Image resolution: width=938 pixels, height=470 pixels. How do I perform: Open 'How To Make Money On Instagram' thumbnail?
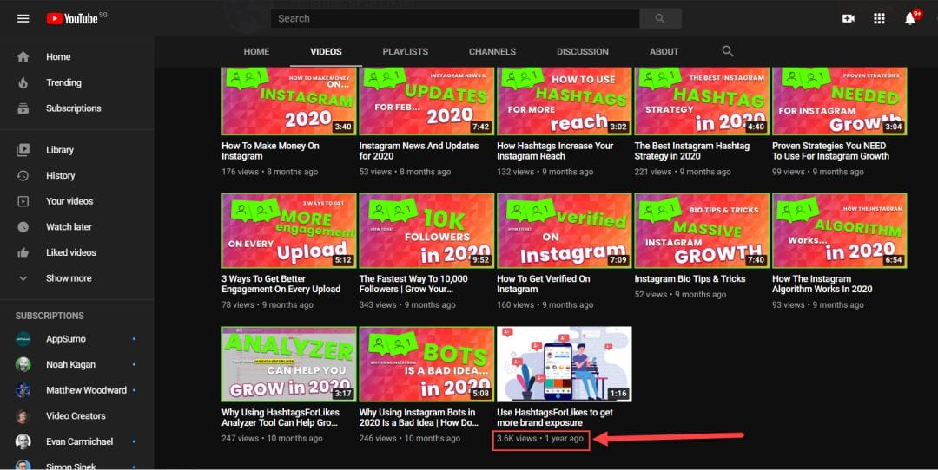pos(289,101)
